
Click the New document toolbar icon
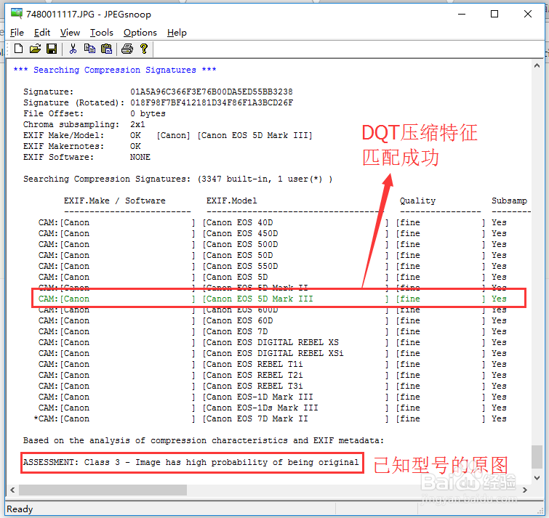19,49
